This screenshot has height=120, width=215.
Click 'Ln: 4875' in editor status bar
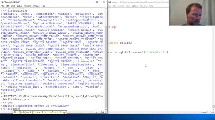[x=205, y=112]
